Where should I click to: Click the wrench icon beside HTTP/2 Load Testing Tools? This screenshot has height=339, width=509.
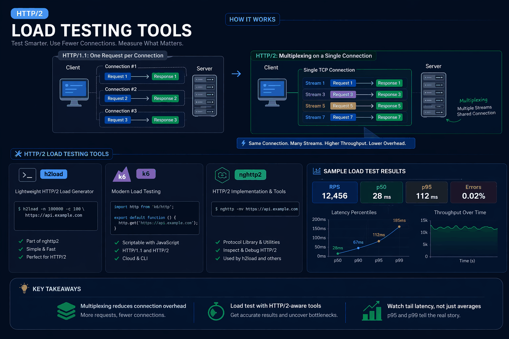point(18,154)
